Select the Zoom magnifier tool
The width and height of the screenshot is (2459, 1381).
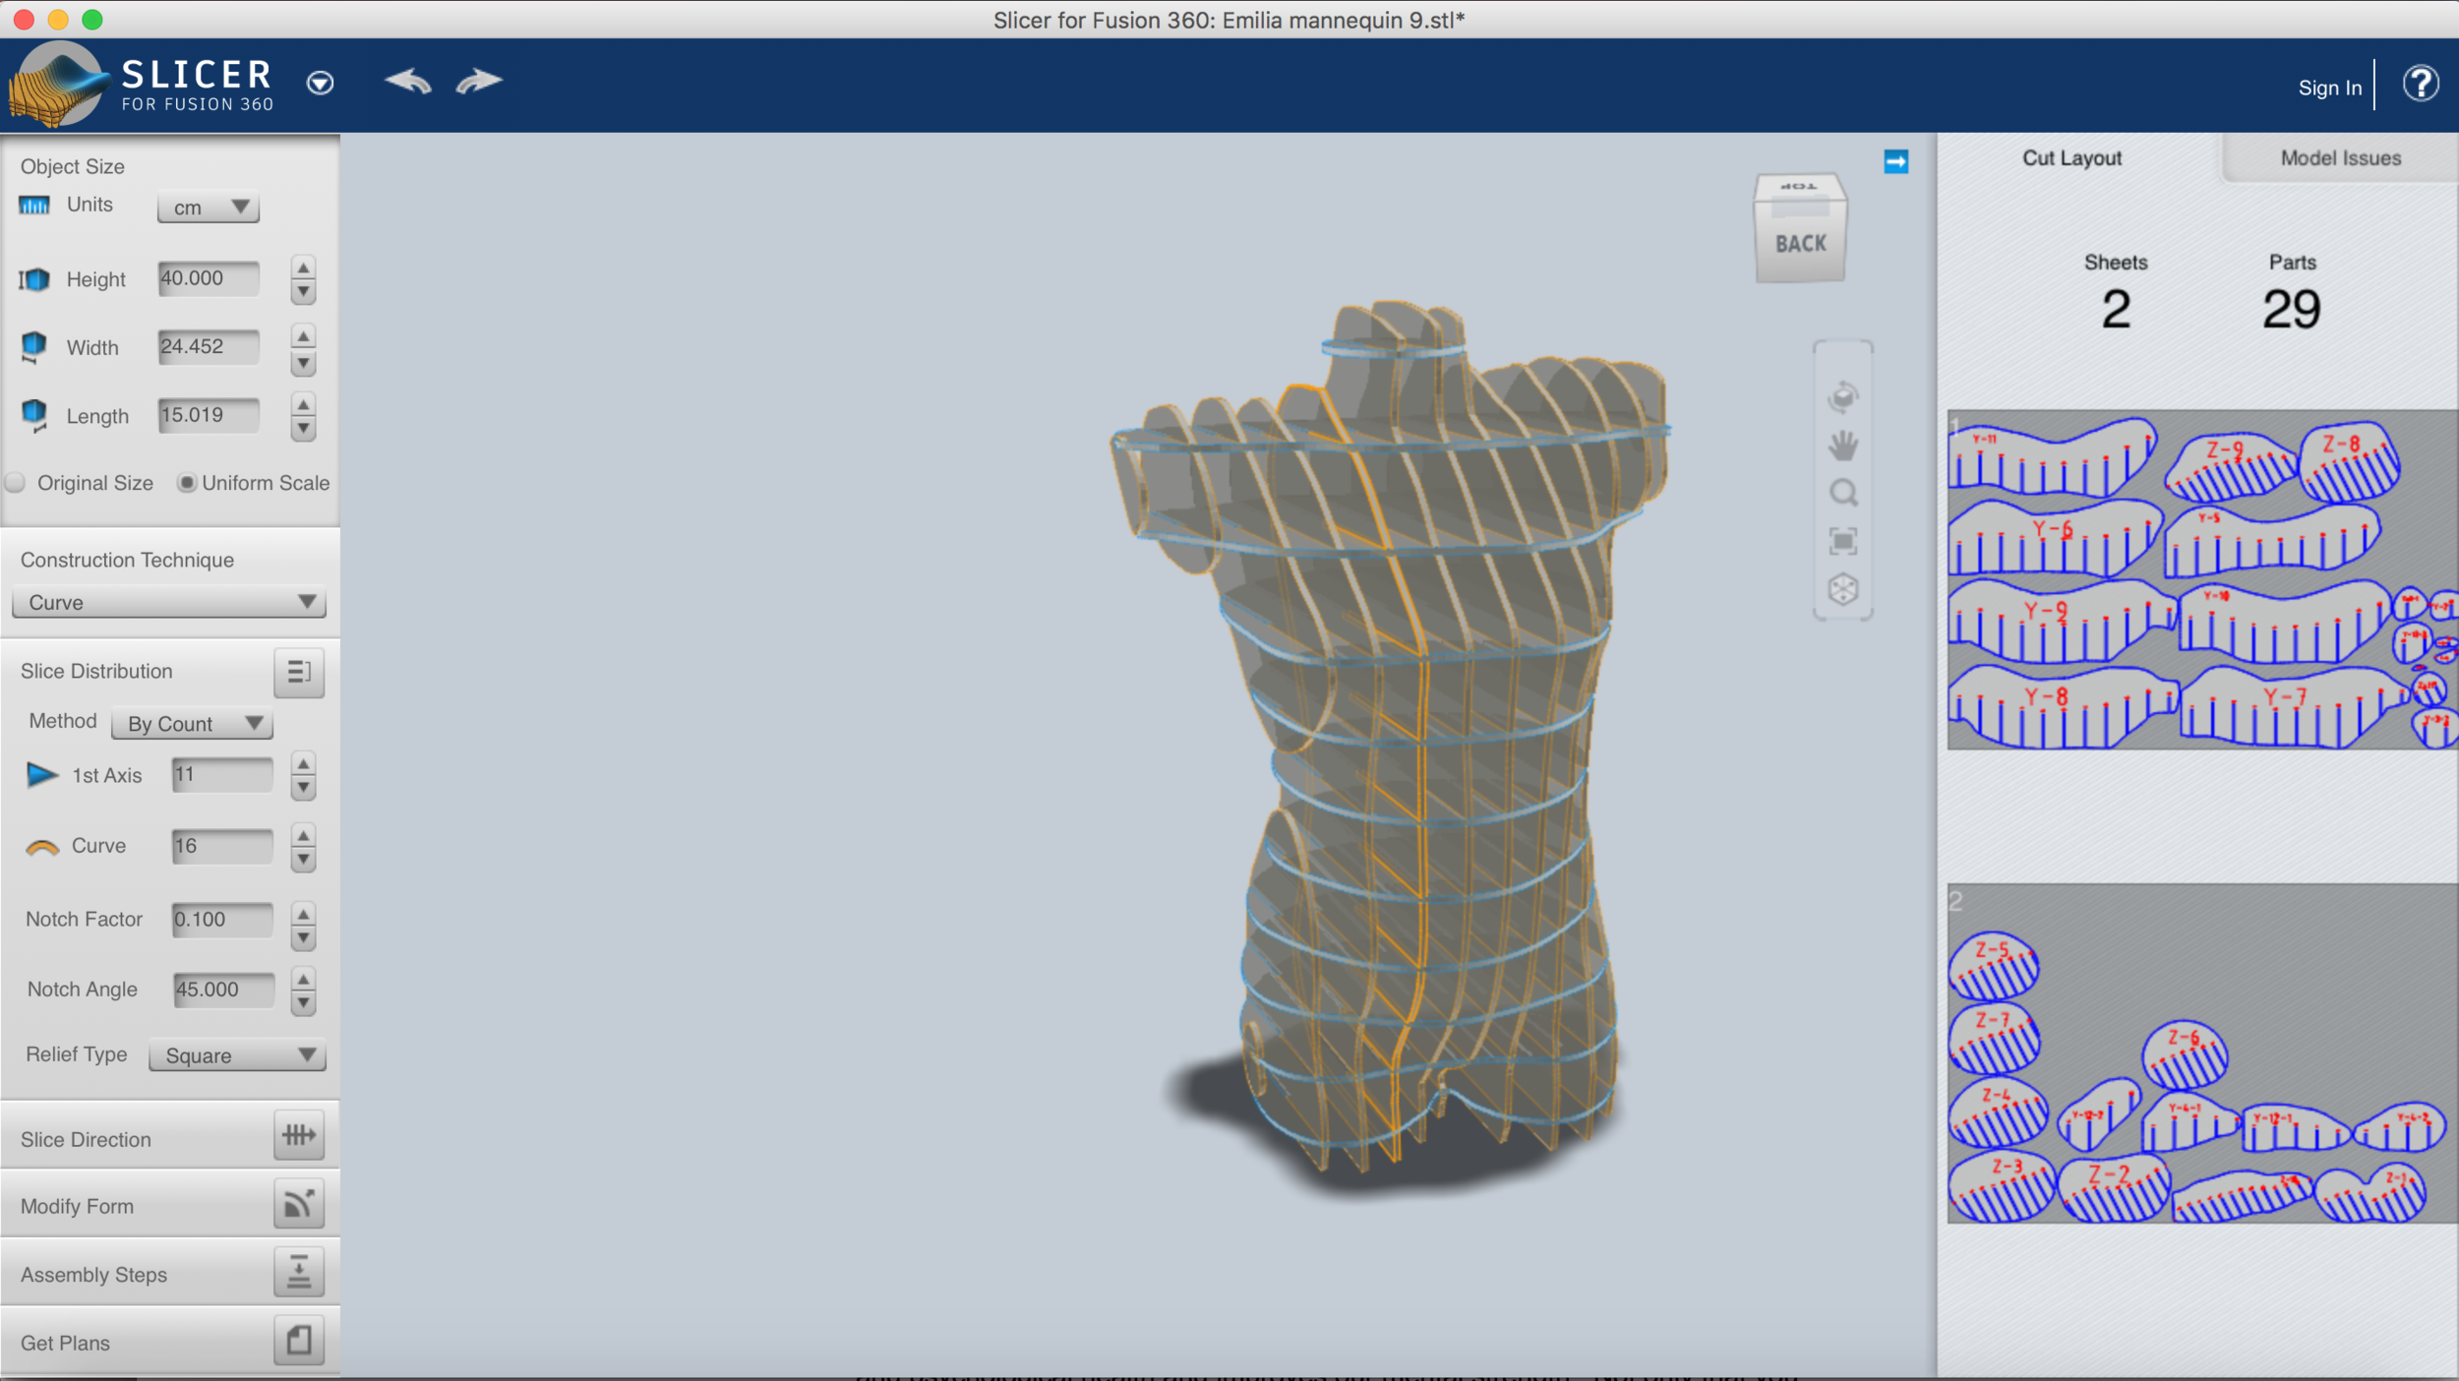click(x=1843, y=493)
